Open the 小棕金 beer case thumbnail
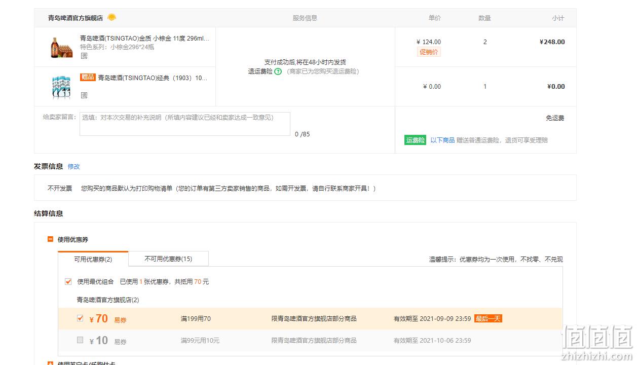The height and width of the screenshot is (365, 637). click(61, 47)
